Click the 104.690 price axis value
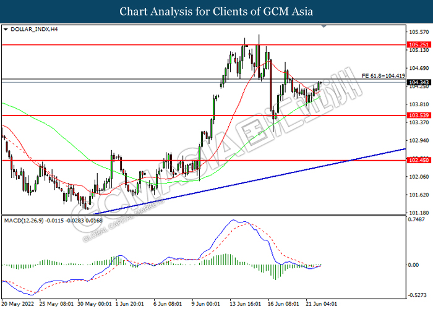Viewport: 433px width, 309px height. [419, 68]
